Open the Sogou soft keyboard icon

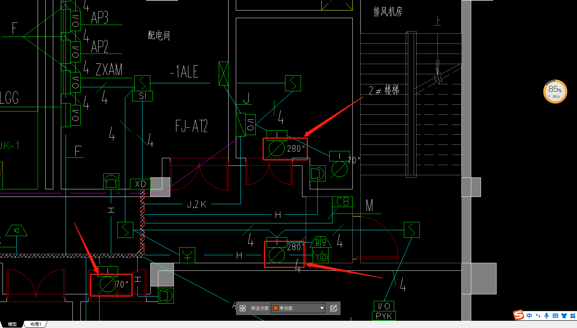(x=555, y=316)
